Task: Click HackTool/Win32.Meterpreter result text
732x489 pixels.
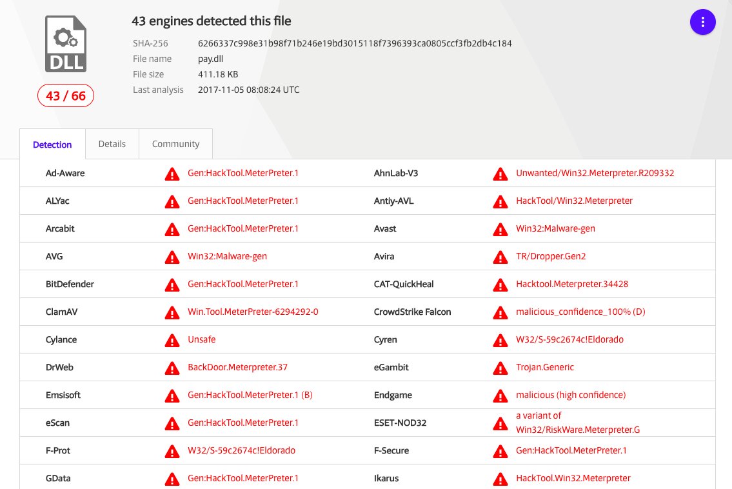Action: (574, 201)
